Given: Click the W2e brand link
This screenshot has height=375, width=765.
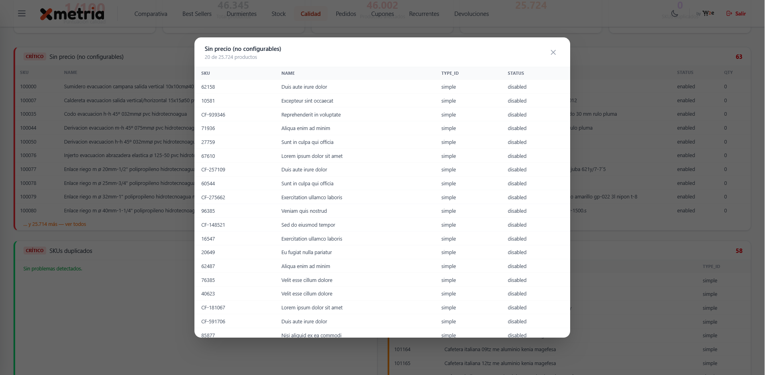Looking at the screenshot, I should click(x=708, y=14).
